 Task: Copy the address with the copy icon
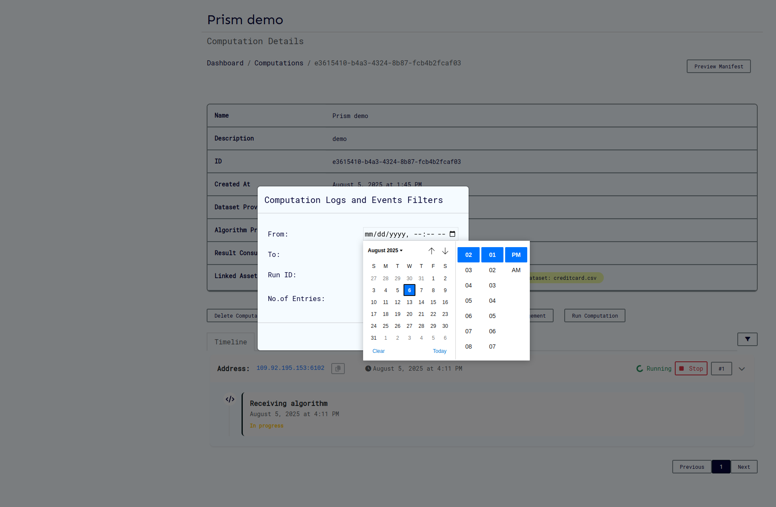[x=338, y=369]
